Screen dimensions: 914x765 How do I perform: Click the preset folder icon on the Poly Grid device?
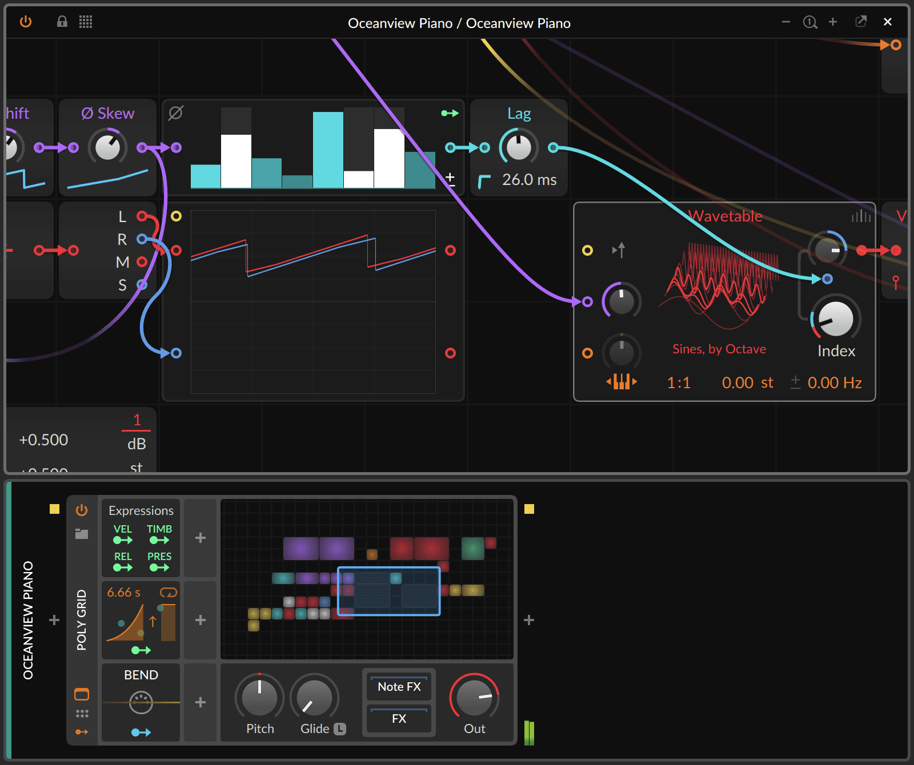[82, 534]
